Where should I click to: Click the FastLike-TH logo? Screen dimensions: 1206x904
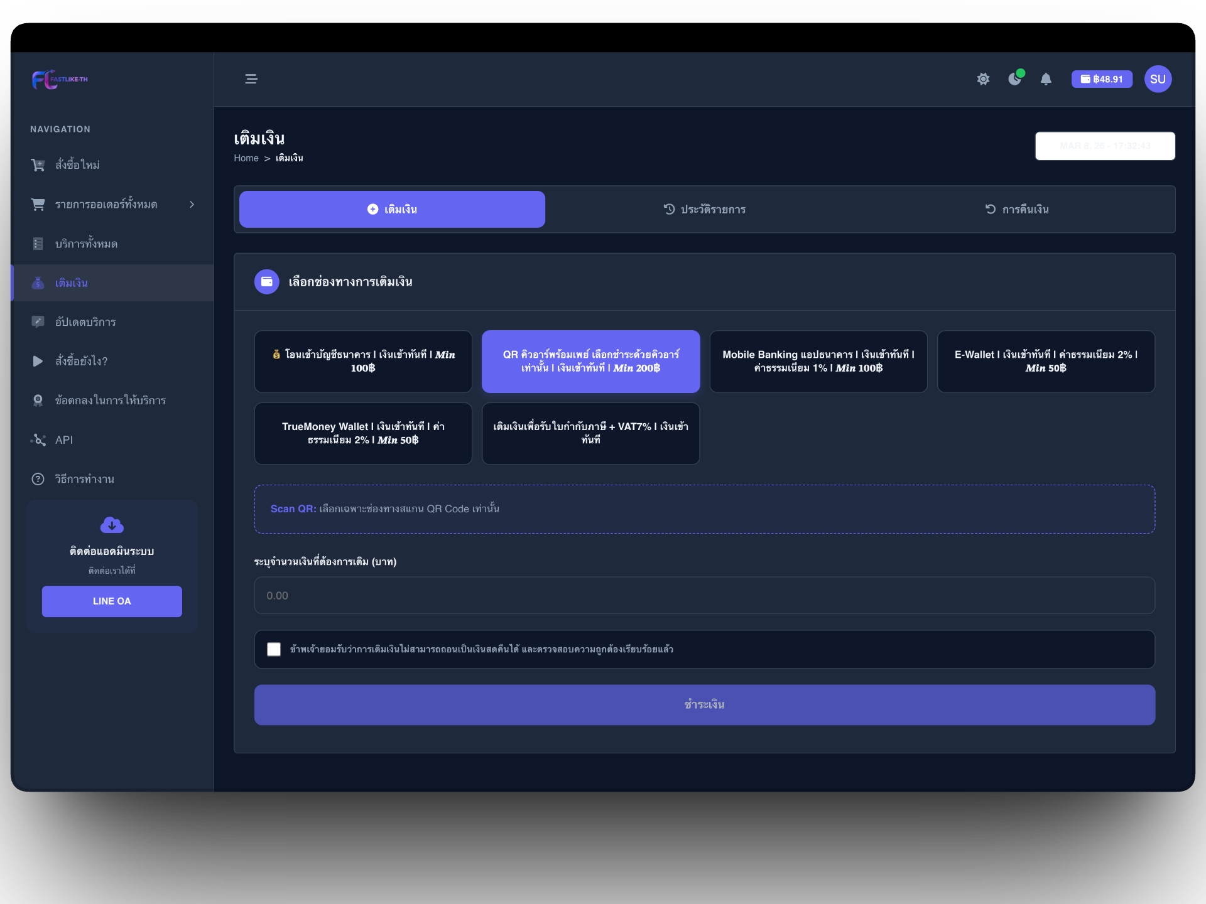[60, 80]
